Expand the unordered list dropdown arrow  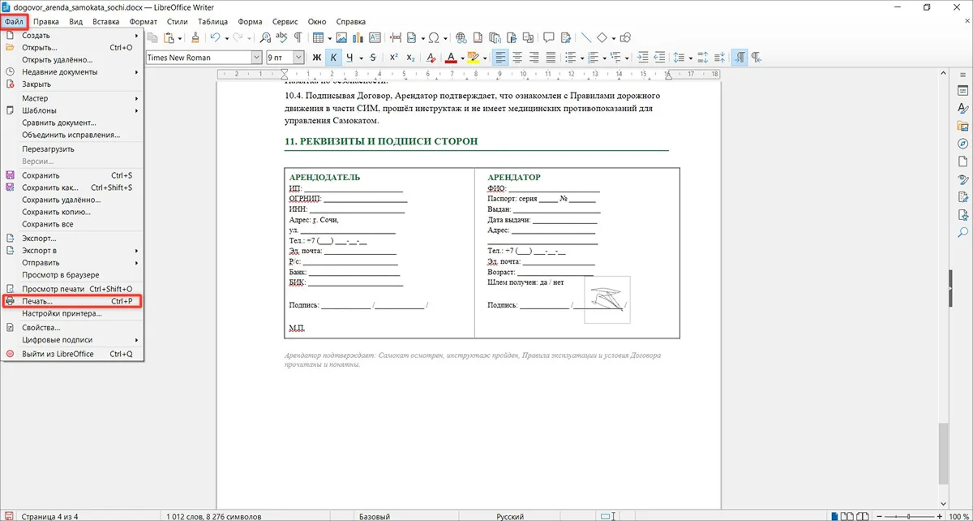581,58
